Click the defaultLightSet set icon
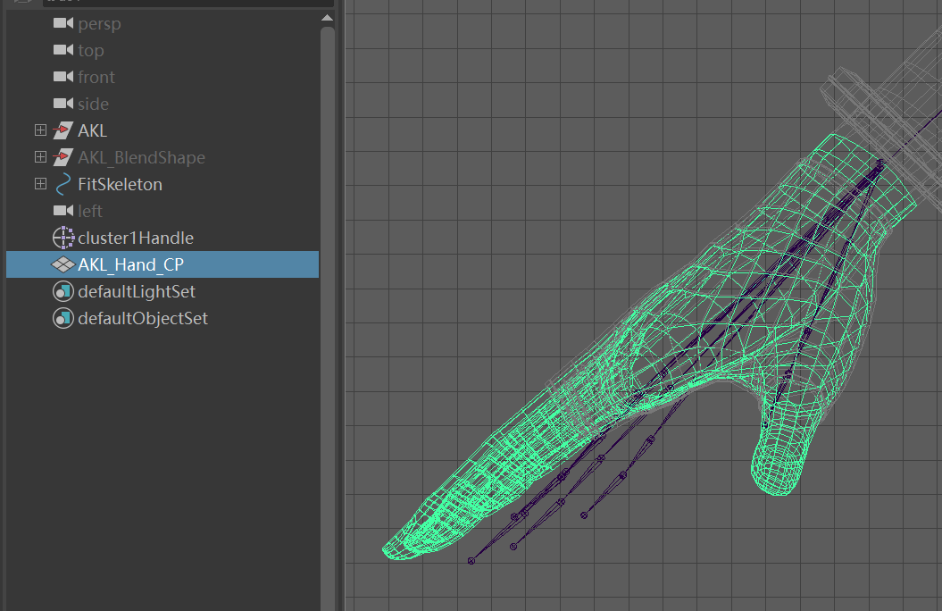This screenshot has height=611, width=942. 63,291
